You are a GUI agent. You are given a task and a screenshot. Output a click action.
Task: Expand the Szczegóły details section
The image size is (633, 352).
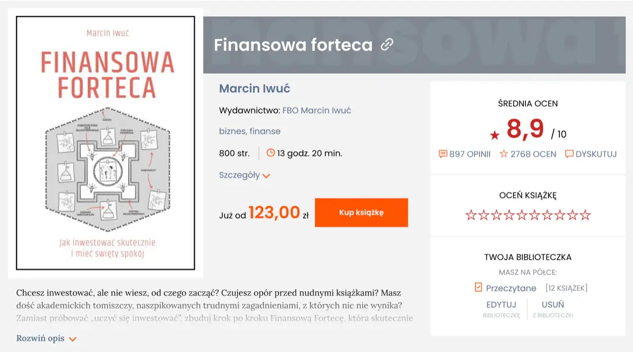245,175
